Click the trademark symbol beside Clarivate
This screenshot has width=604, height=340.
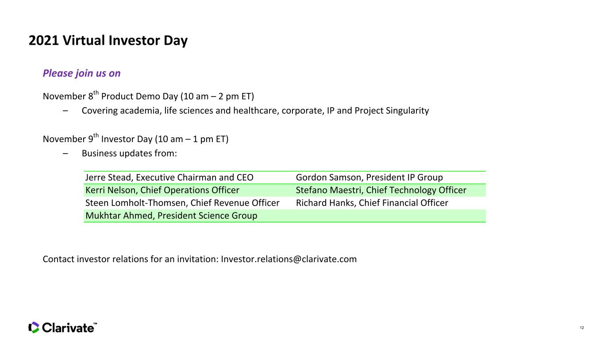point(95,324)
